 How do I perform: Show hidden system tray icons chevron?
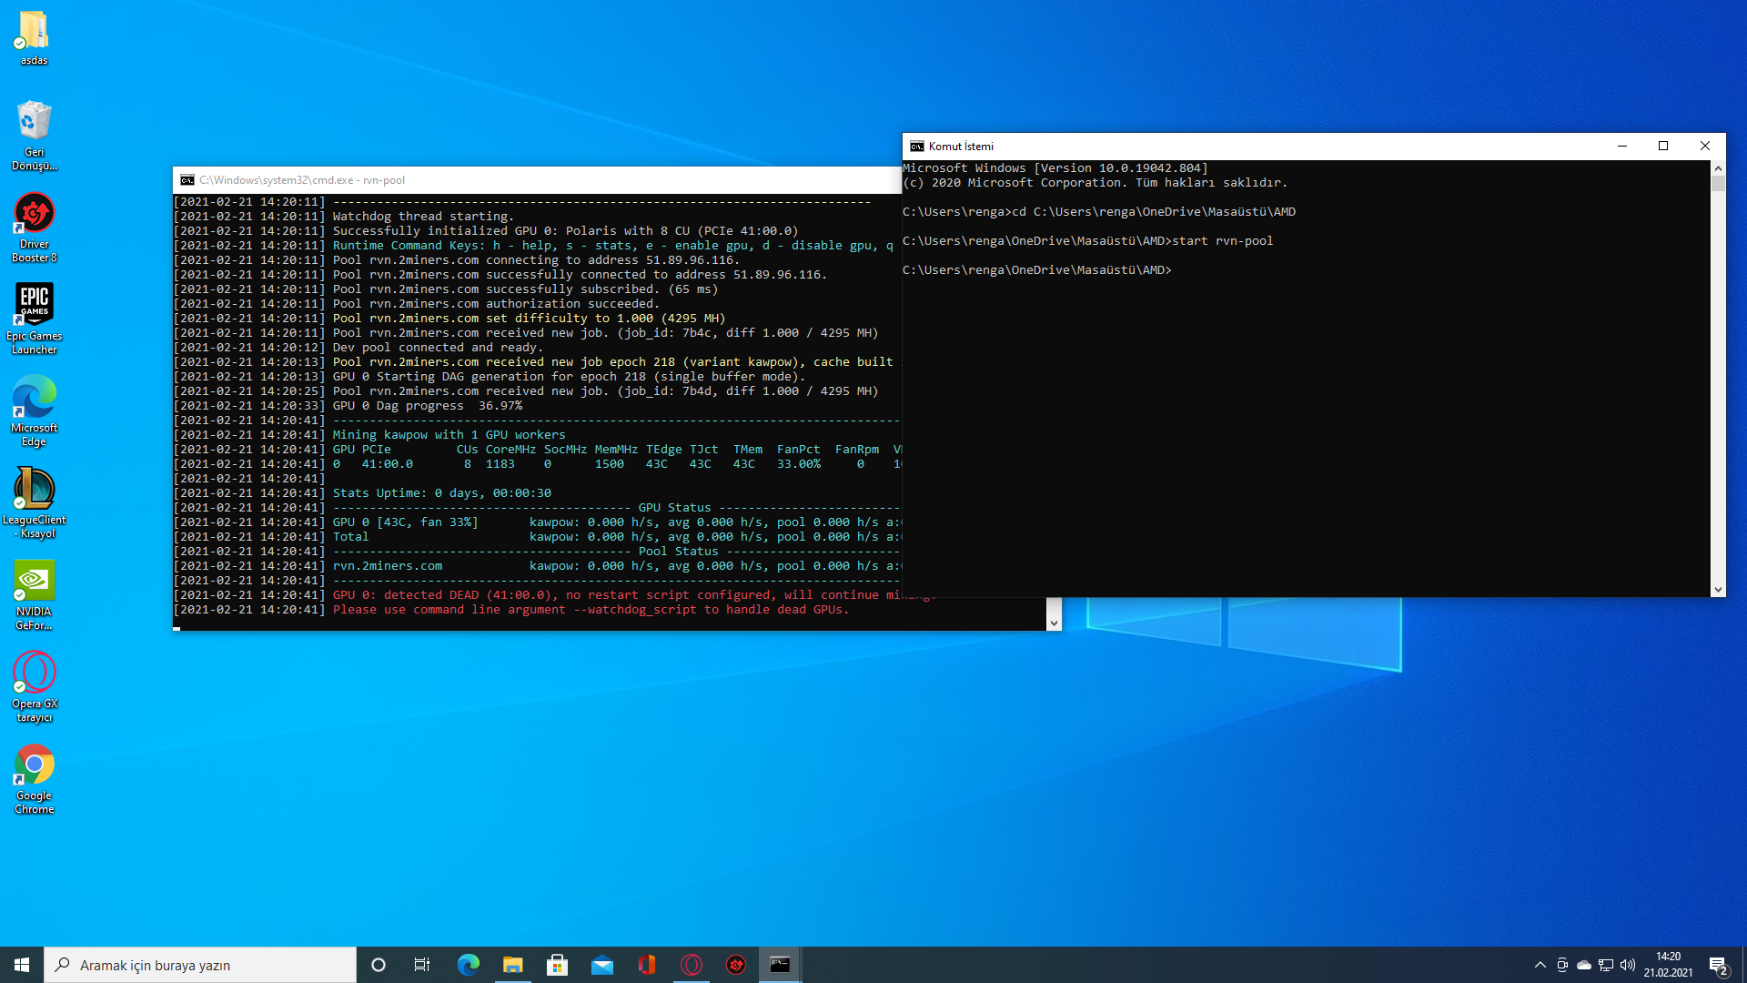click(1540, 965)
